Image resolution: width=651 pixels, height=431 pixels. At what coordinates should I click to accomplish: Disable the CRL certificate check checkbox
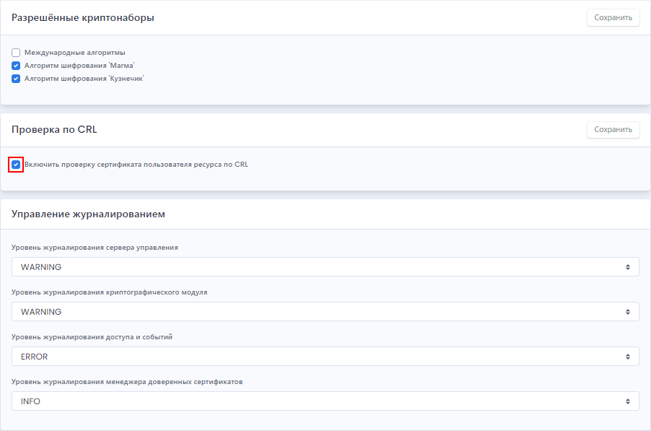(x=16, y=165)
